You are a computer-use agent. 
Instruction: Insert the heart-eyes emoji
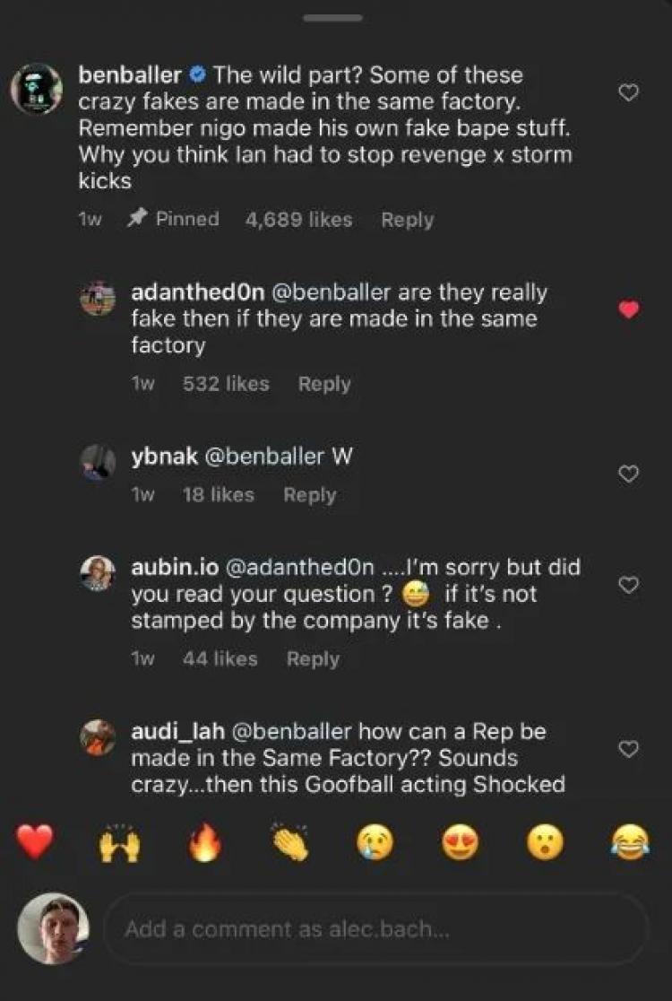point(461,842)
